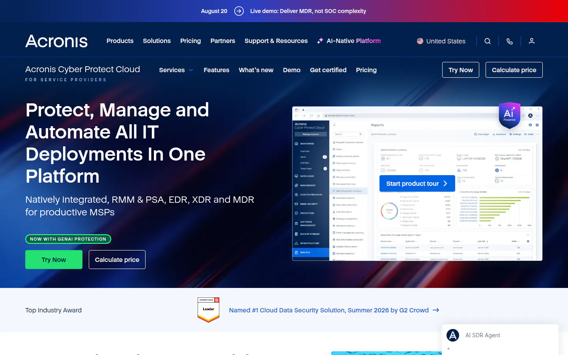Screen dimensions: 568x355
Task: Click the phone contact icon
Action: (x=510, y=41)
